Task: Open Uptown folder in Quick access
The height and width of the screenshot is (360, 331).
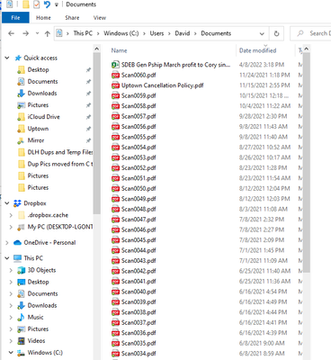Action: tap(38, 129)
